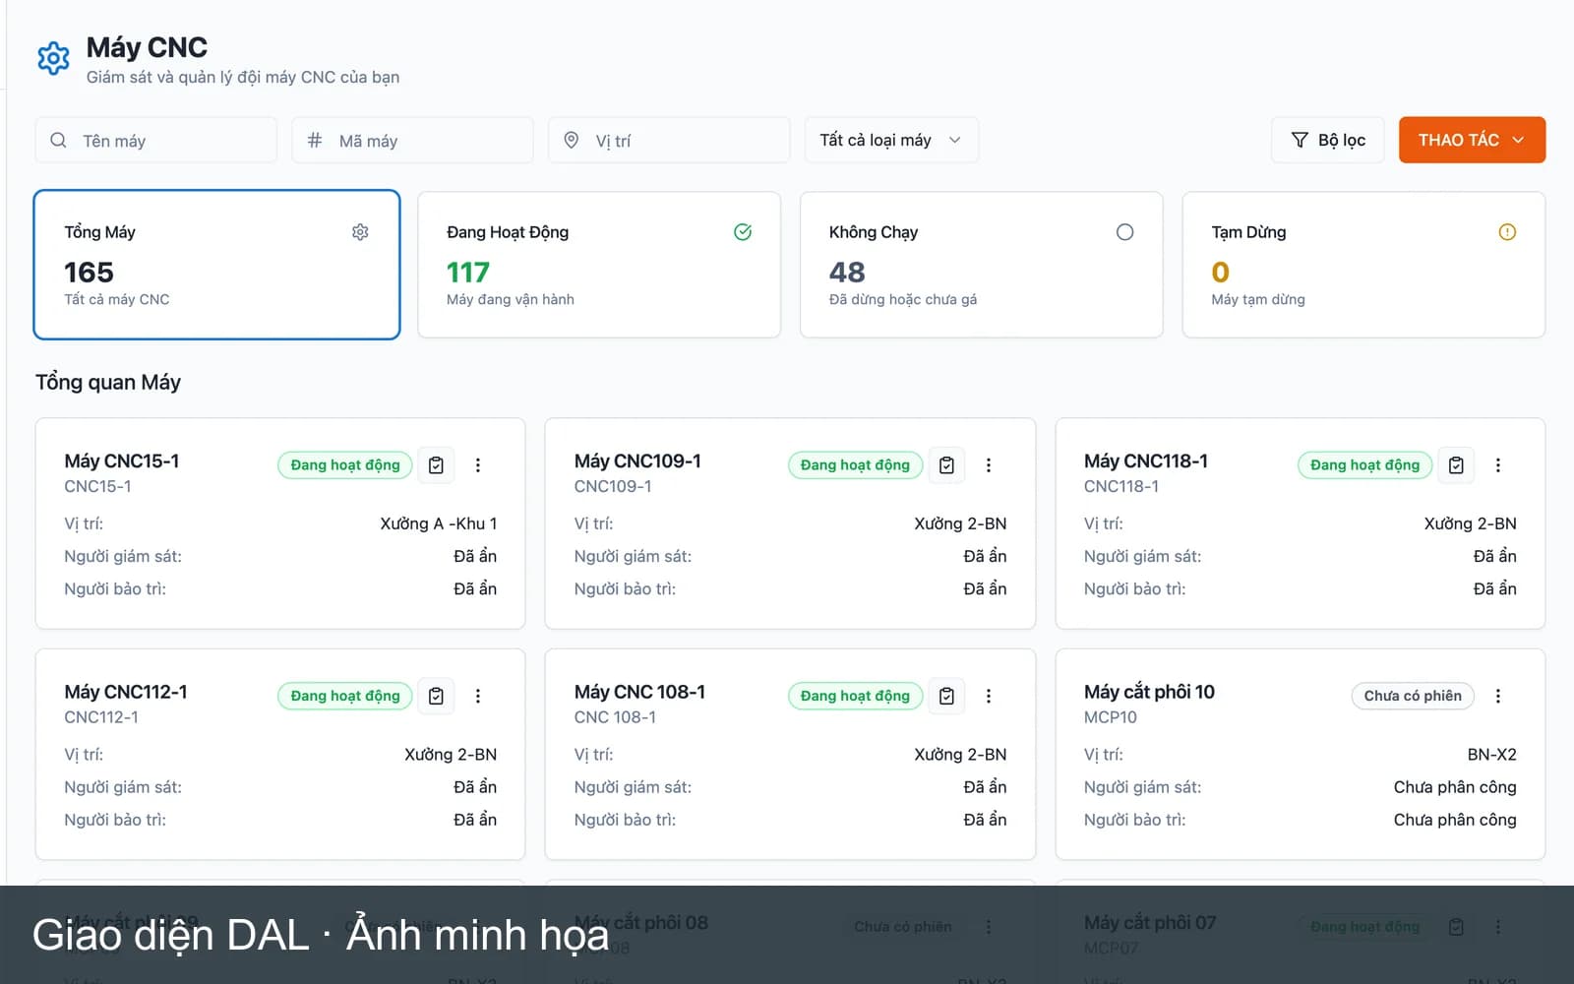Open more options menu for Máy cắt phôi 10
The image size is (1574, 984).
[1498, 697]
